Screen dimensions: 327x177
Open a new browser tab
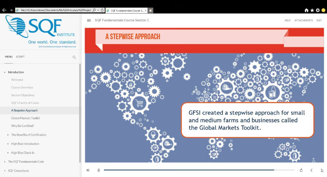pos(151,10)
